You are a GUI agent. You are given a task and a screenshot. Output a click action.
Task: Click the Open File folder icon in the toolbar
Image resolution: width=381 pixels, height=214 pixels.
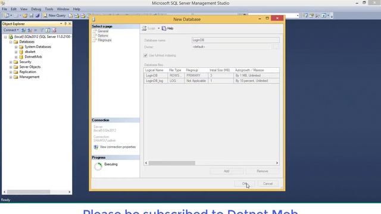point(25,16)
